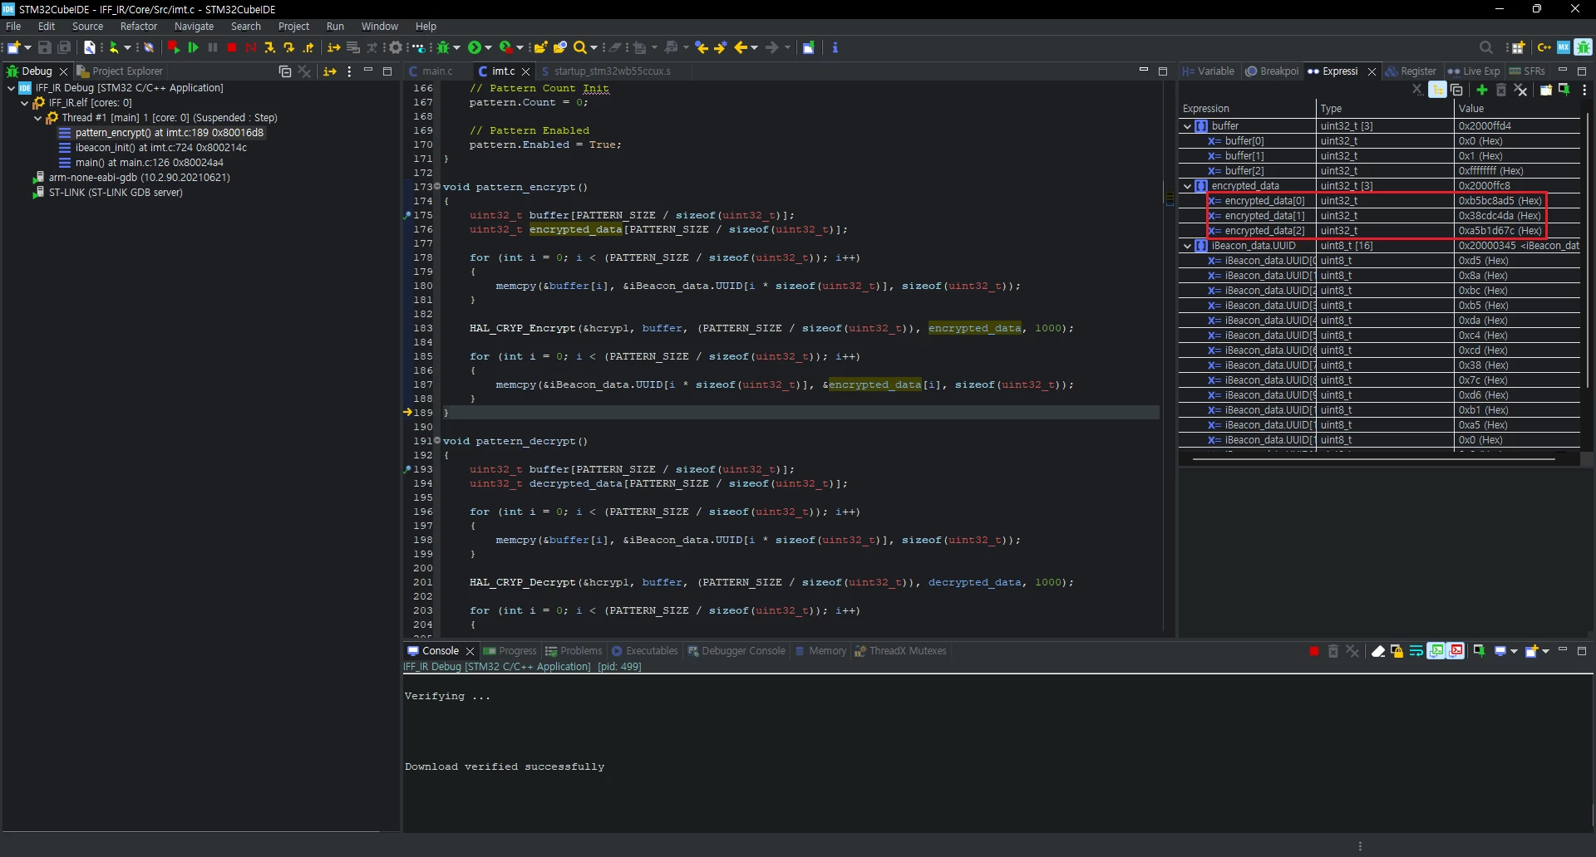Viewport: 1596px width, 857px height.
Task: Collapse Thread #1 in the debug tree
Action: pyautogui.click(x=37, y=118)
